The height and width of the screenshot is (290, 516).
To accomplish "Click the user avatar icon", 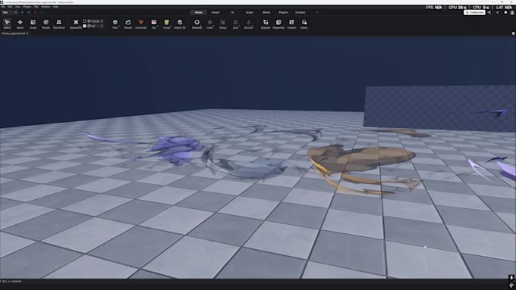I will tap(512, 12).
